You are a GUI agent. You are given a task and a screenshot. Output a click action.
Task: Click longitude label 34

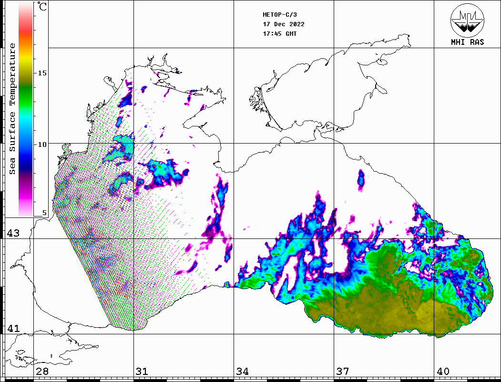pos(243,372)
